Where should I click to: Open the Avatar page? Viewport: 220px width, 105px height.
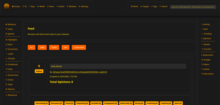pyautogui.click(x=16, y=6)
